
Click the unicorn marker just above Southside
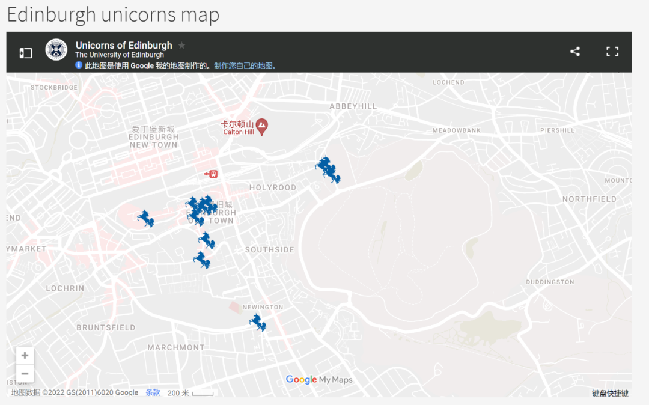207,240
